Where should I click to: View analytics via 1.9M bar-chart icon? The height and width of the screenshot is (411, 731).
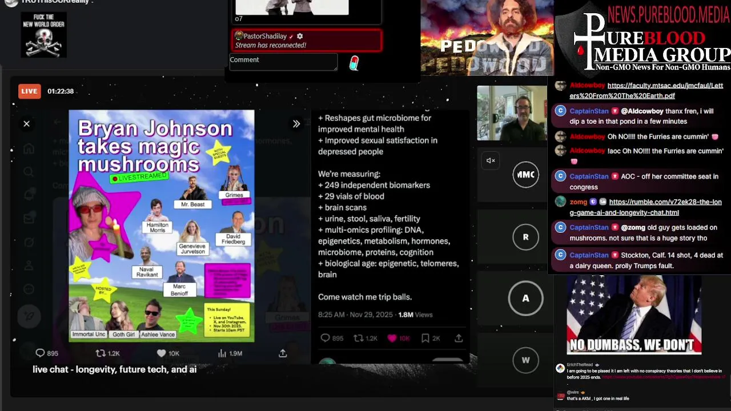point(230,353)
